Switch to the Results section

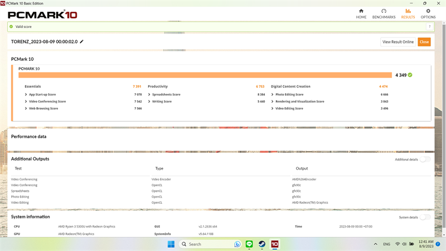coord(408,13)
